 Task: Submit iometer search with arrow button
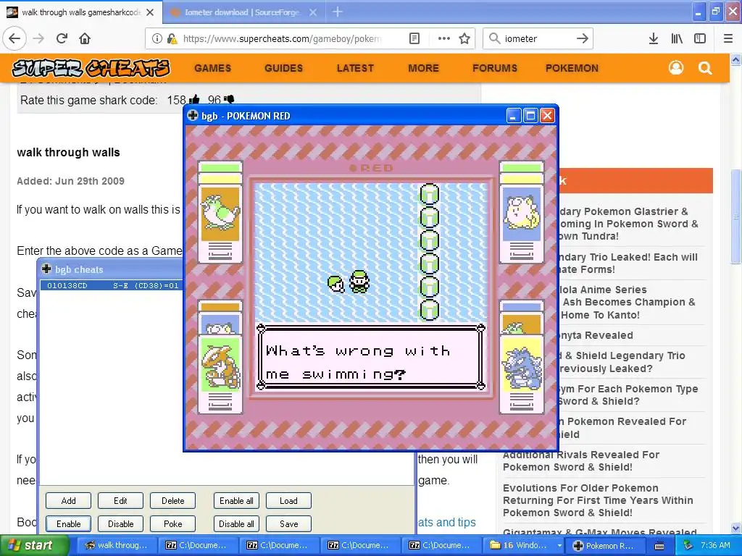[x=582, y=38]
